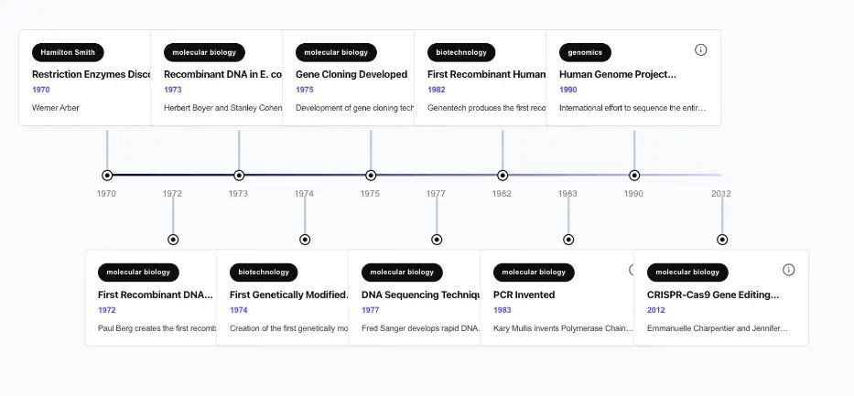This screenshot has height=396, width=854.
Task: Click purple 1990 year in Human Genome card
Action: [x=568, y=90]
